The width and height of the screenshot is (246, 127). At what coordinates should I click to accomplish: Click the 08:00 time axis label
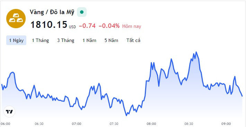151,124
